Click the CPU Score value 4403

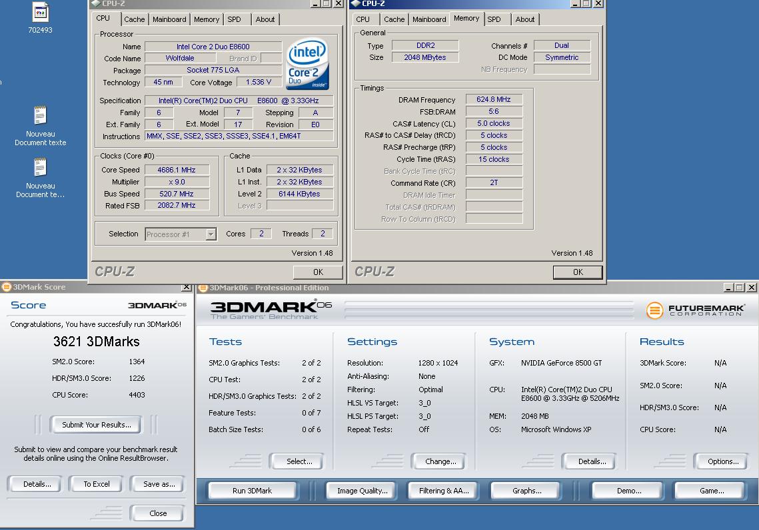(x=137, y=395)
